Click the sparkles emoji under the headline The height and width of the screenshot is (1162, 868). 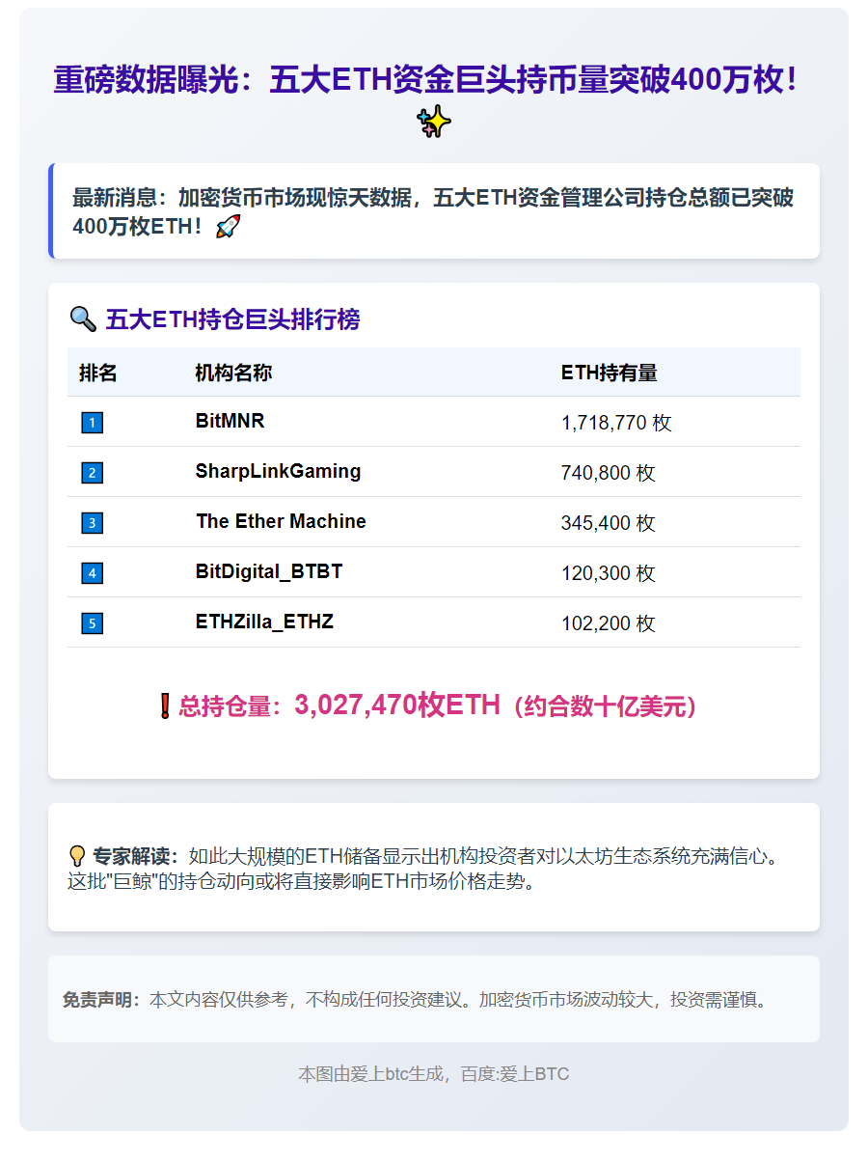tap(434, 123)
